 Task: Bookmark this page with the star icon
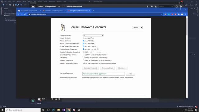(161, 14)
